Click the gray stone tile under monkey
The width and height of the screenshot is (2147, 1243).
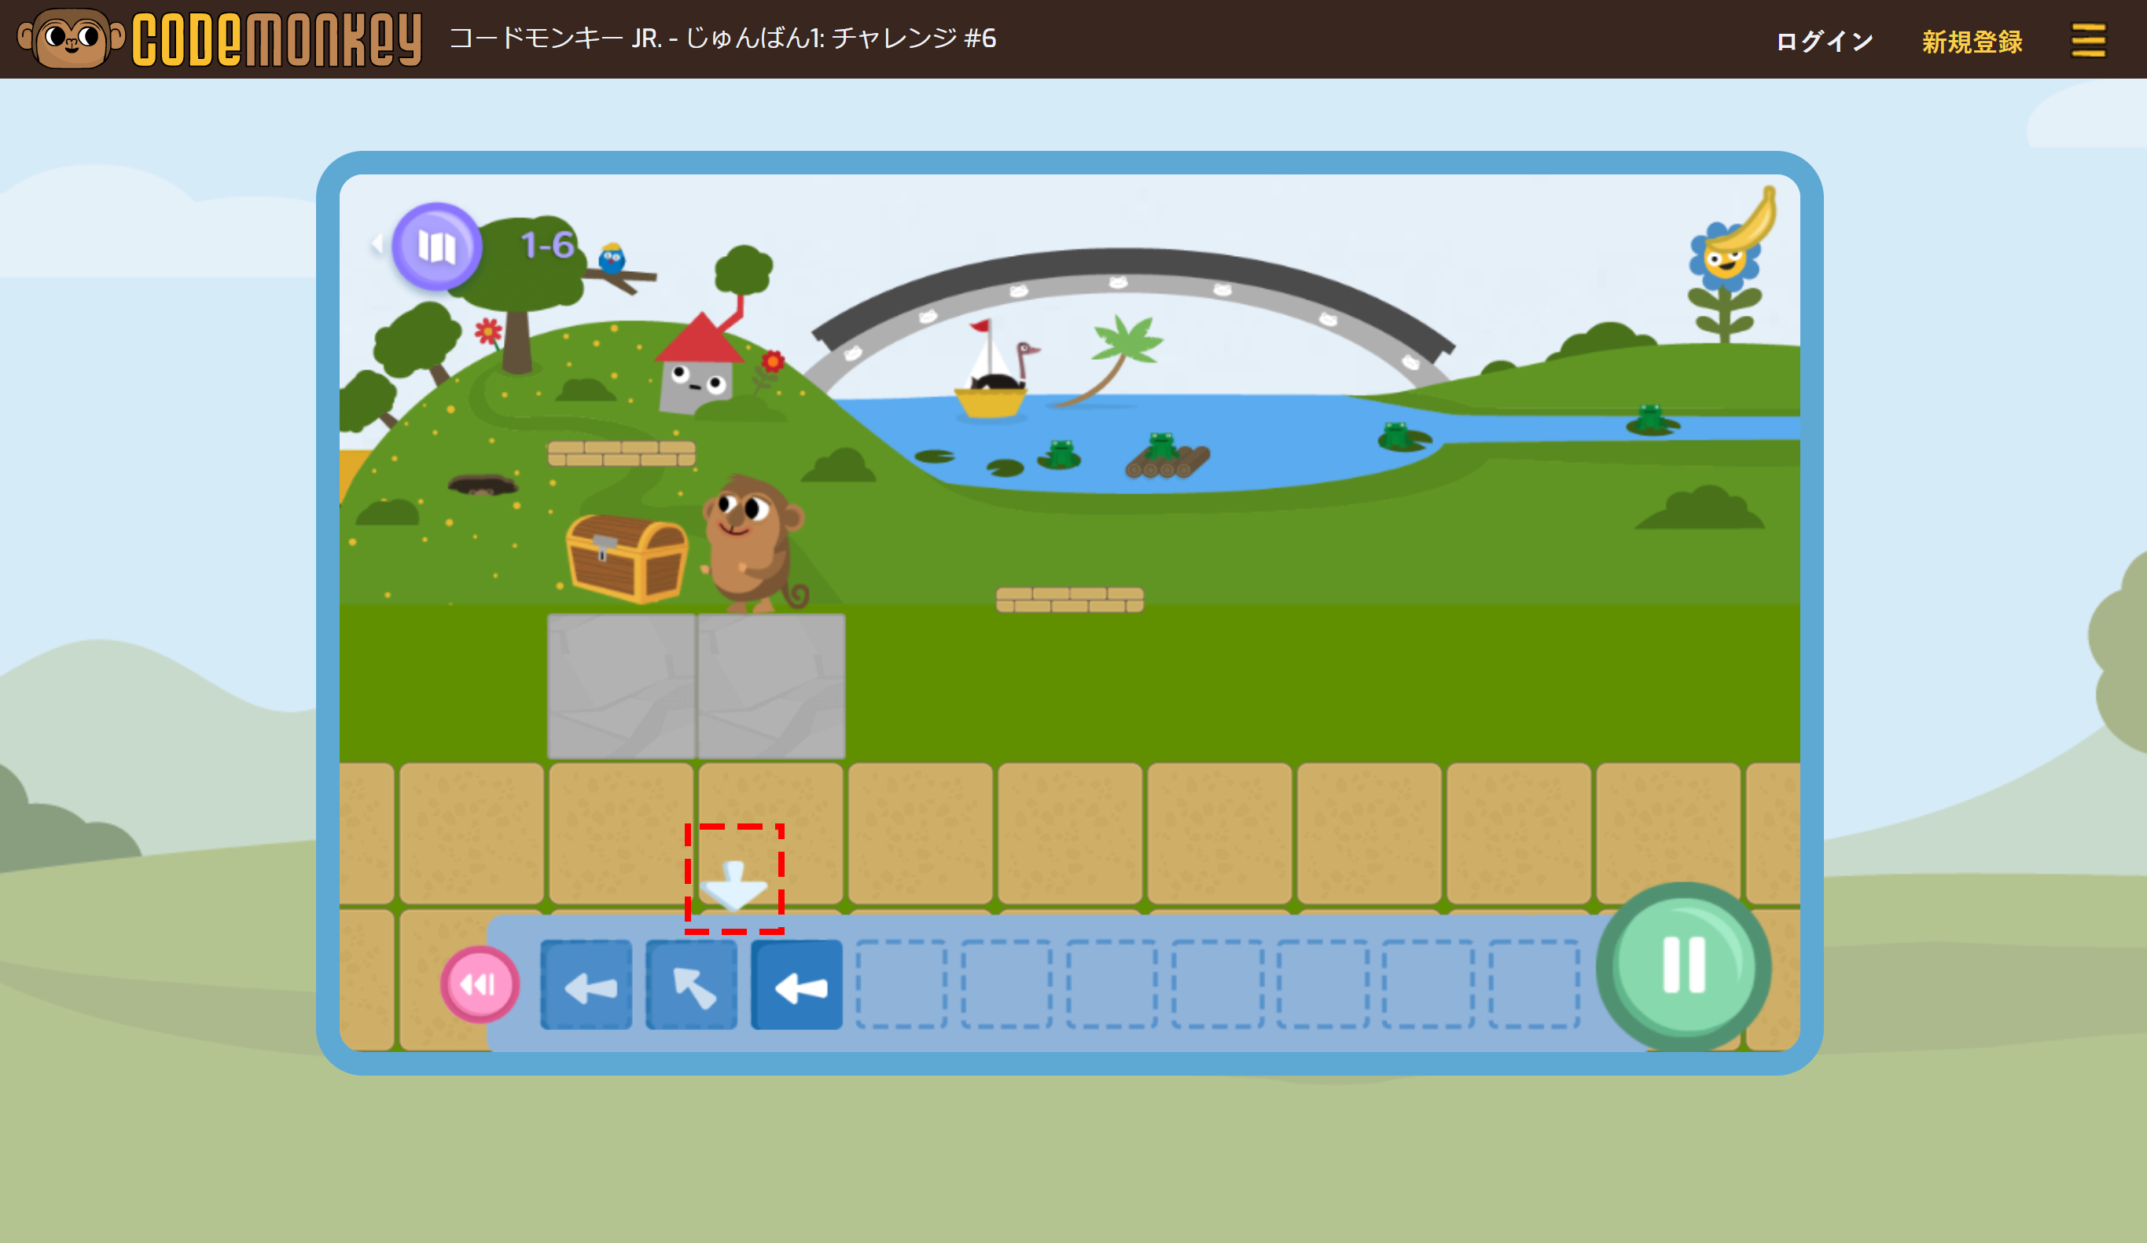(771, 685)
